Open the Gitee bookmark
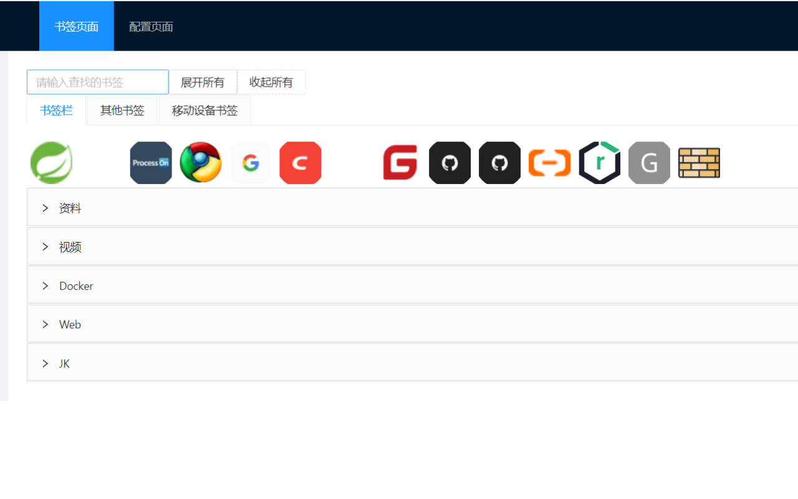Screen dimensions: 798x499 click(400, 162)
